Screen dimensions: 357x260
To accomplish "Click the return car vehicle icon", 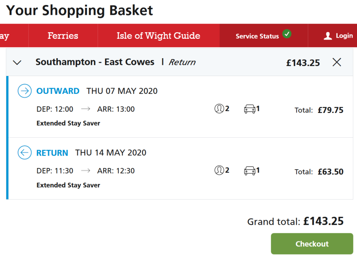I will (250, 170).
